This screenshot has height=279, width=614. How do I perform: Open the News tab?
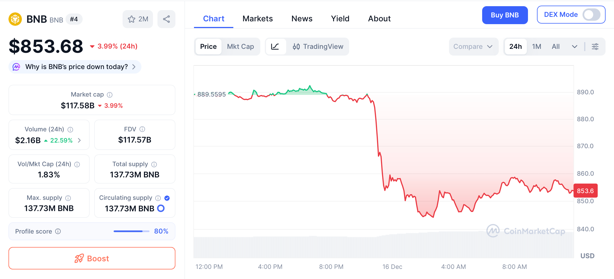point(302,19)
